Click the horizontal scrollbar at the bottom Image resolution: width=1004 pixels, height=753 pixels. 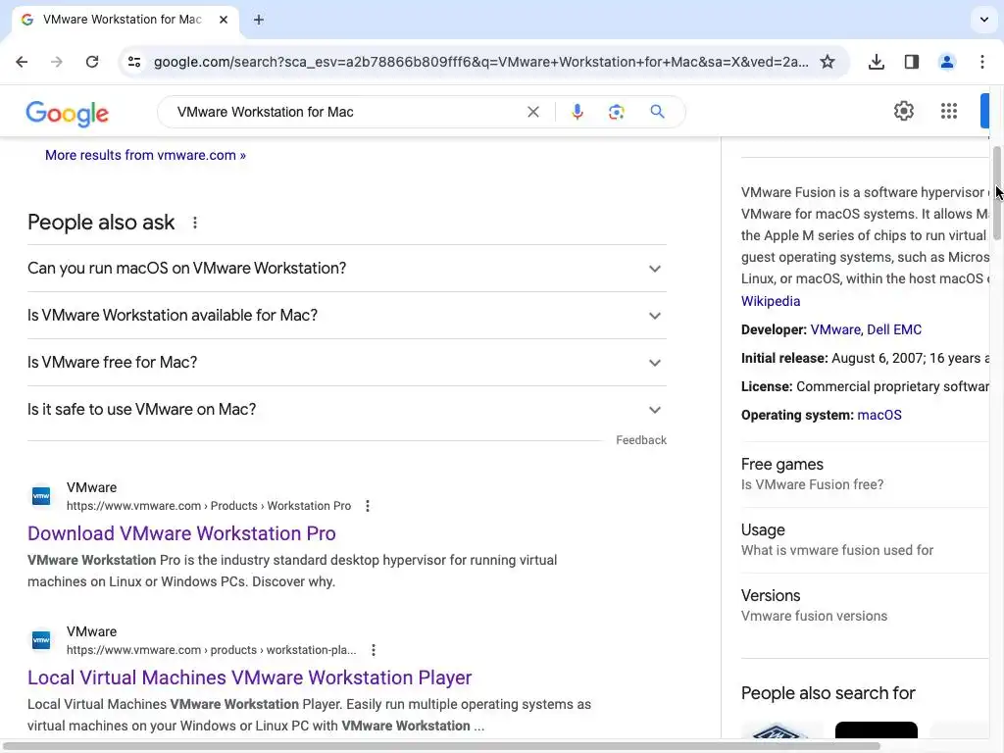pos(442,746)
